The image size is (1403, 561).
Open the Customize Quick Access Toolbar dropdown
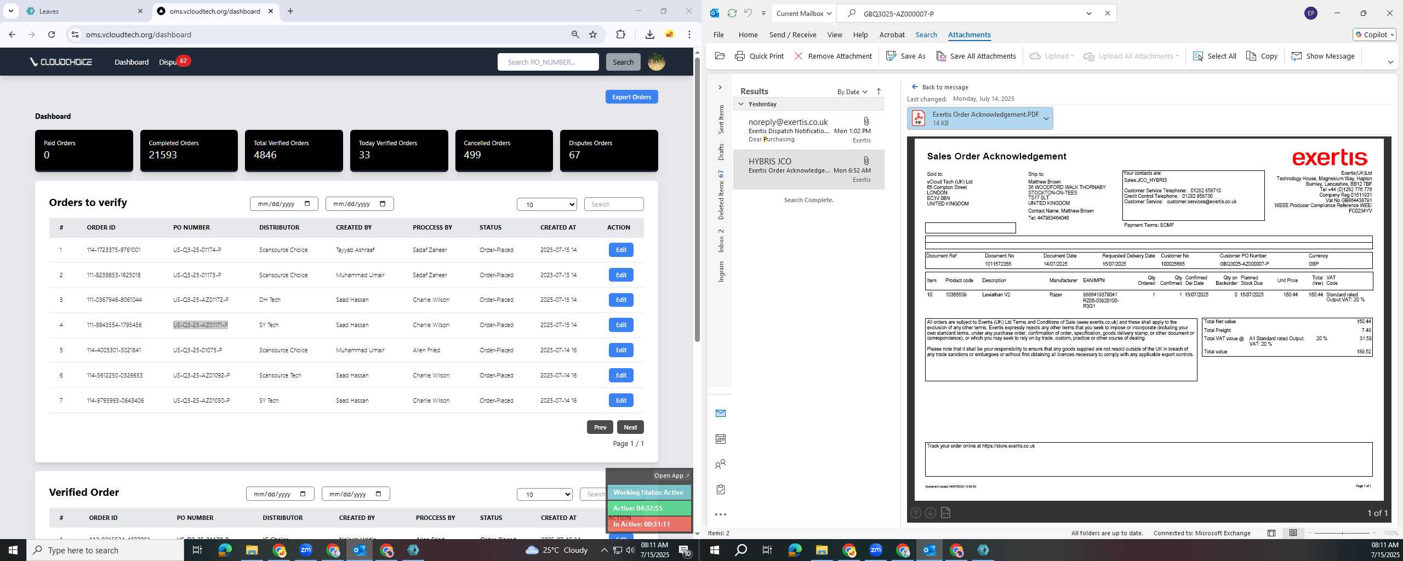coord(763,13)
